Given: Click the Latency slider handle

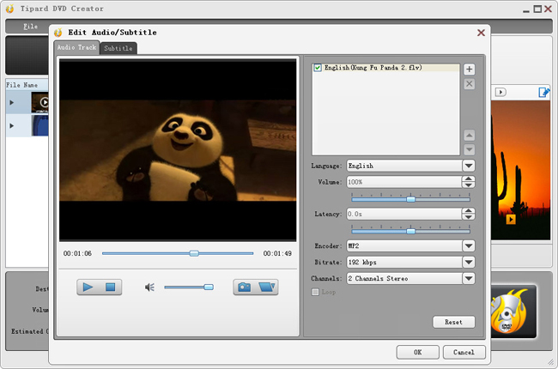Looking at the screenshot, I should [410, 232].
